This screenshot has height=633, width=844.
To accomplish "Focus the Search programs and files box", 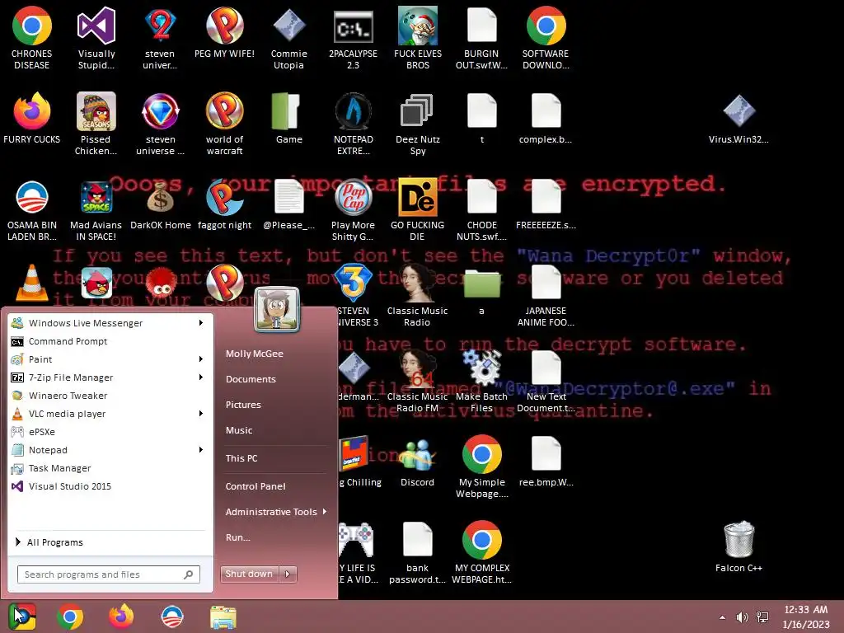I will pyautogui.click(x=109, y=574).
